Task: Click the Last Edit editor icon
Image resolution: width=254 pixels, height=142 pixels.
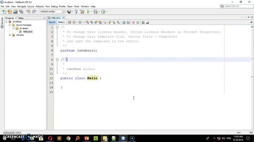Action: (70, 22)
